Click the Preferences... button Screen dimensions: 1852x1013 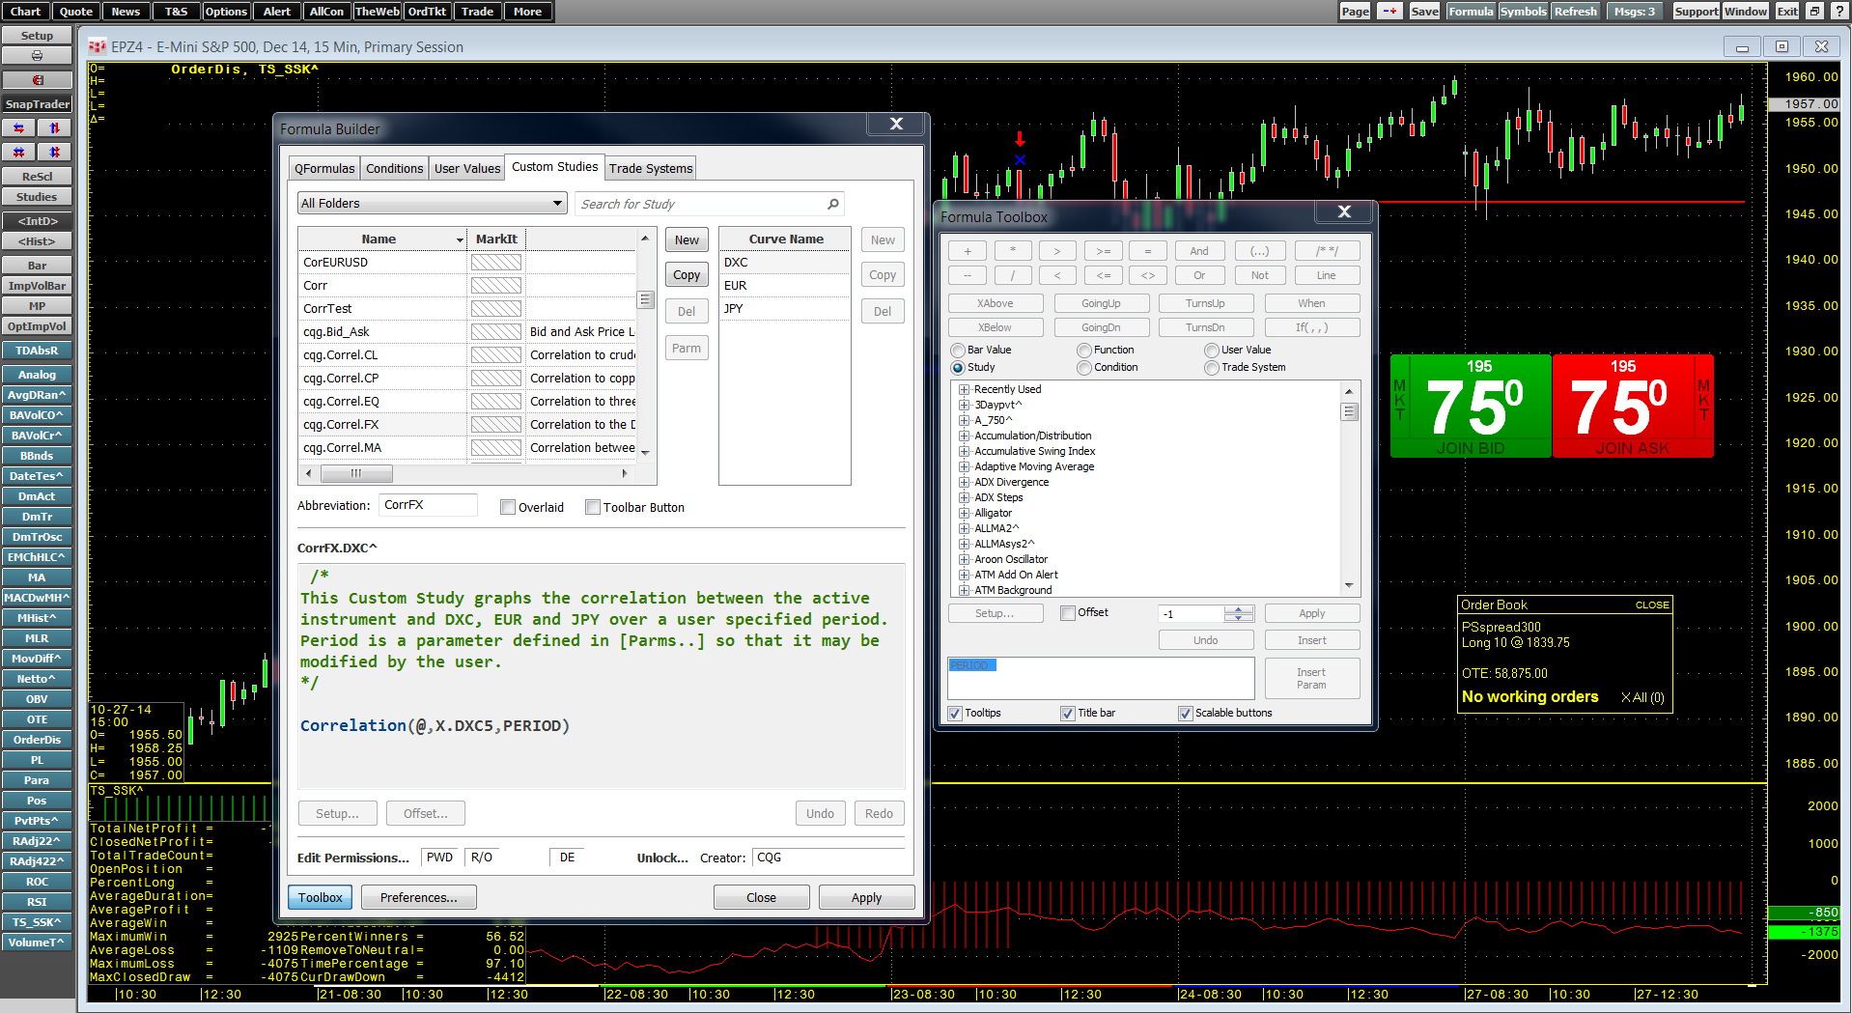click(418, 897)
